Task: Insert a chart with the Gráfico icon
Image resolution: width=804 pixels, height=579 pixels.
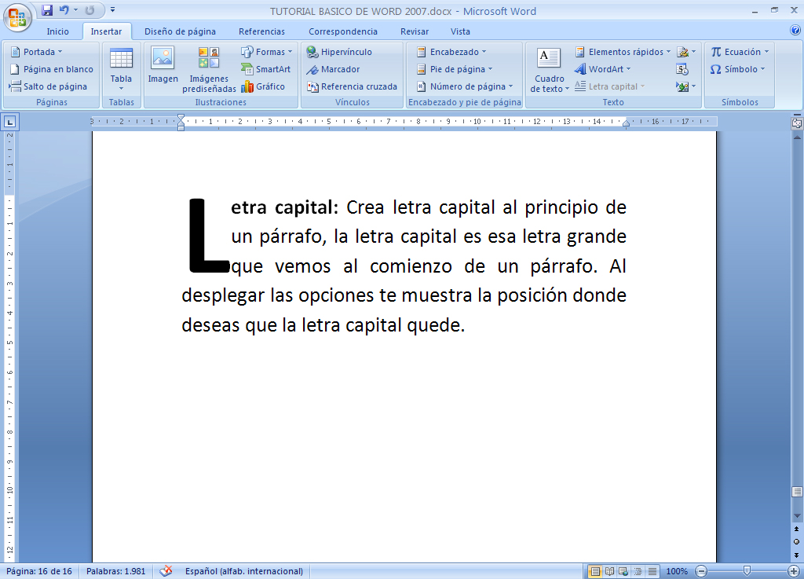Action: tap(266, 86)
